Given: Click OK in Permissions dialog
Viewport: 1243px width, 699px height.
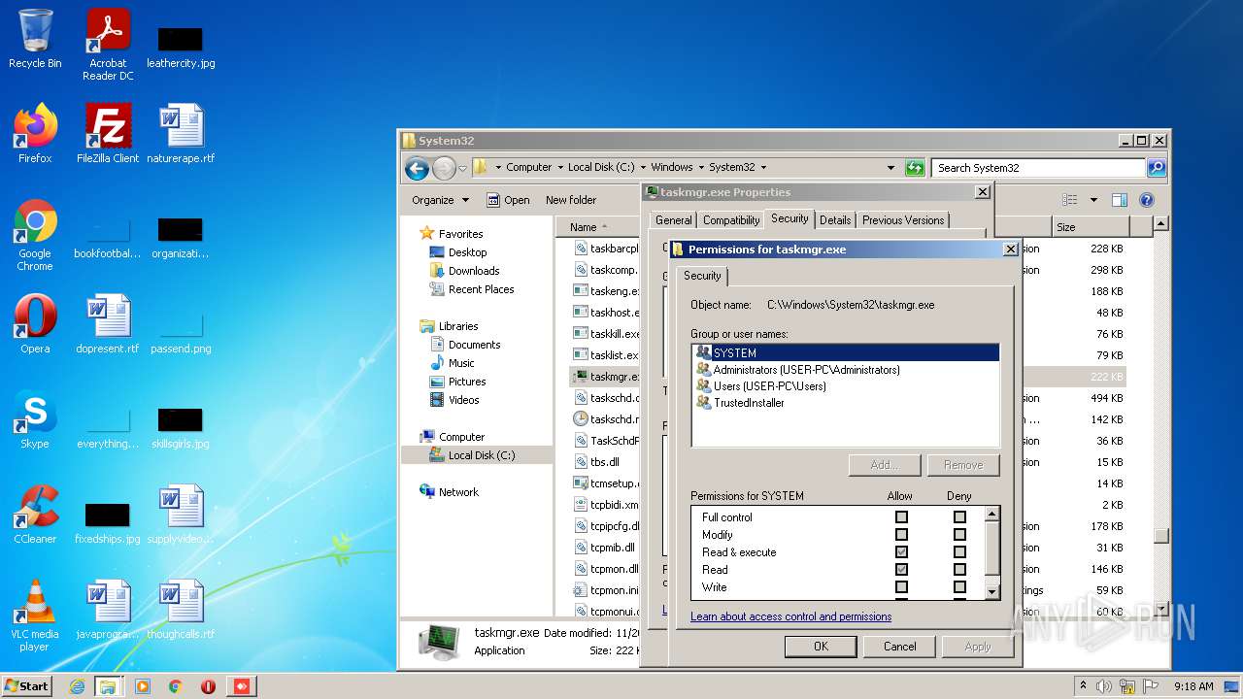Looking at the screenshot, I should tap(821, 647).
